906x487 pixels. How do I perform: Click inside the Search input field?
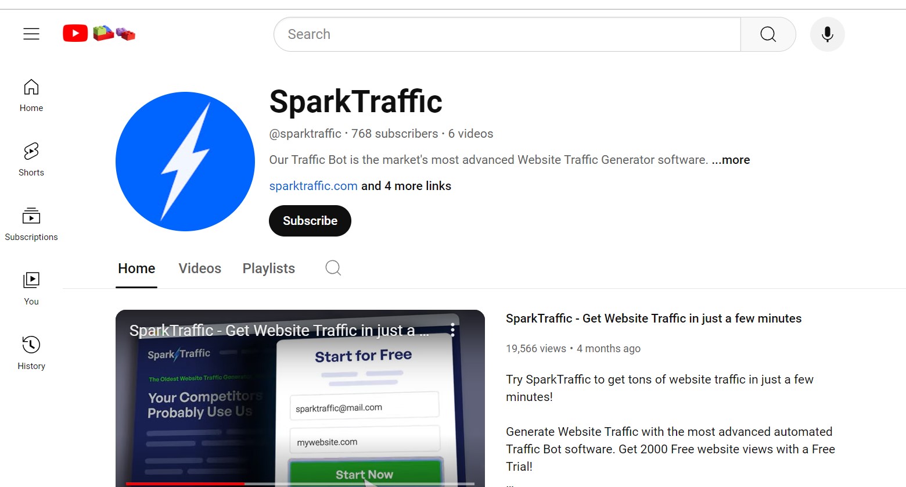507,34
